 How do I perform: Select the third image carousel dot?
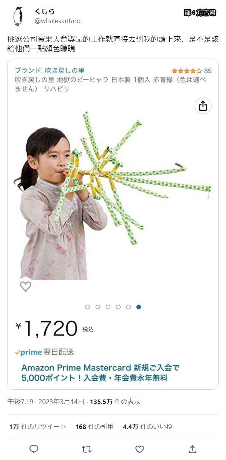(x=108, y=307)
